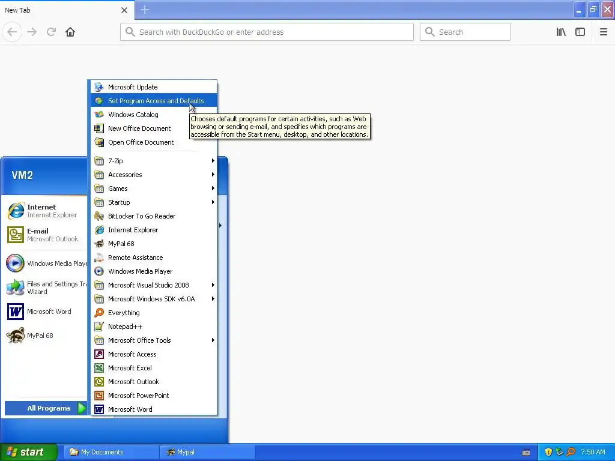615x461 pixels.
Task: Click the All Programs button
Action: 46,408
